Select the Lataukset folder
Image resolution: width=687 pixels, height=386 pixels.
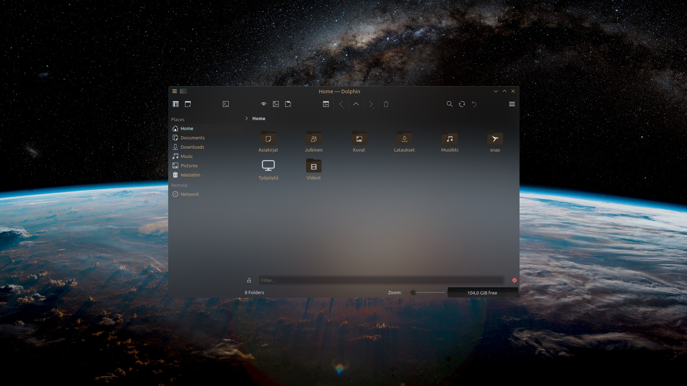coord(404,142)
